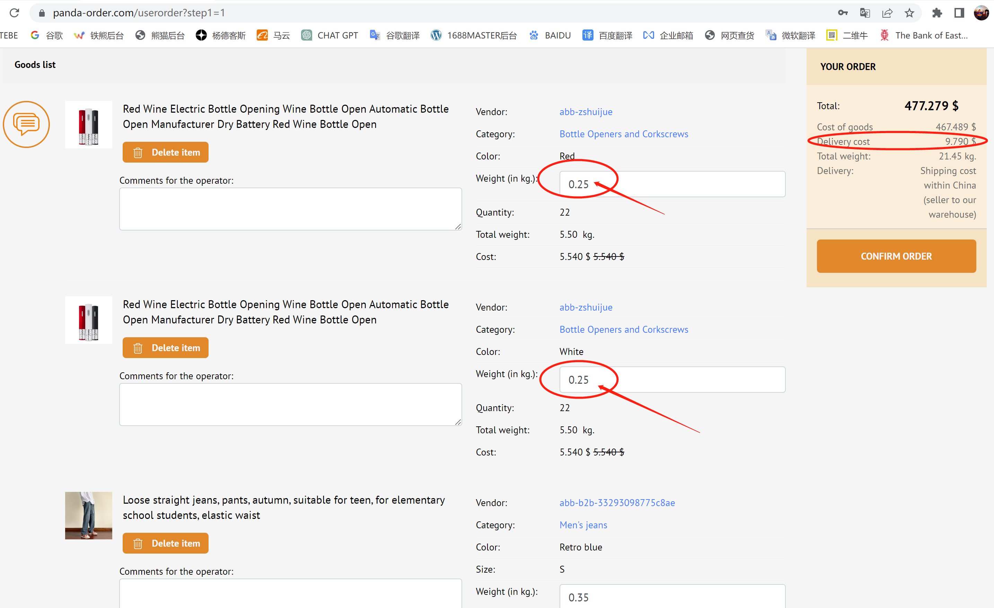Open the 熊猫后台 bookmark

tap(160, 35)
